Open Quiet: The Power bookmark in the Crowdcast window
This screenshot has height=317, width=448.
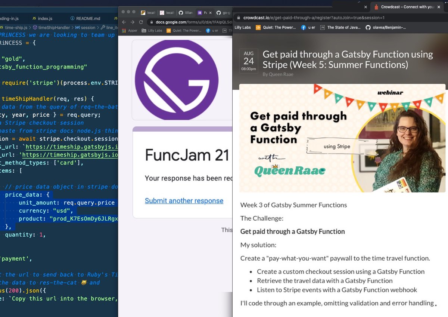(x=276, y=27)
